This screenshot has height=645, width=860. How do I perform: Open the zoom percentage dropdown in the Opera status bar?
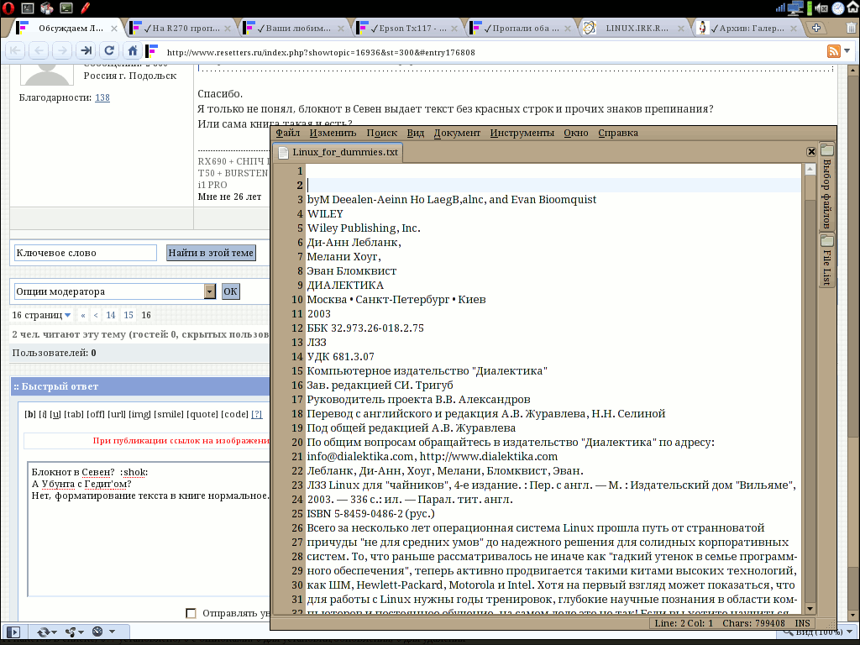pos(850,632)
